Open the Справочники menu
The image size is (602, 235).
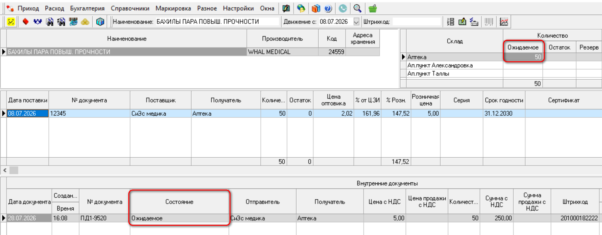click(130, 9)
